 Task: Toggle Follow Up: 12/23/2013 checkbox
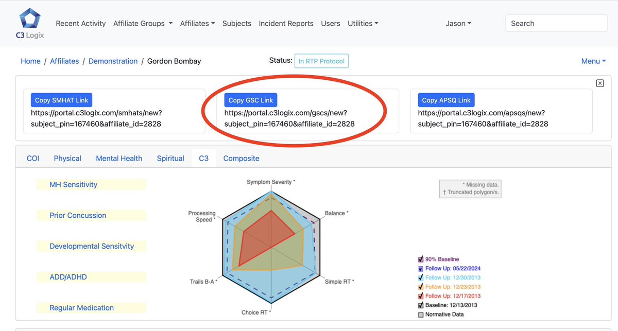421,287
